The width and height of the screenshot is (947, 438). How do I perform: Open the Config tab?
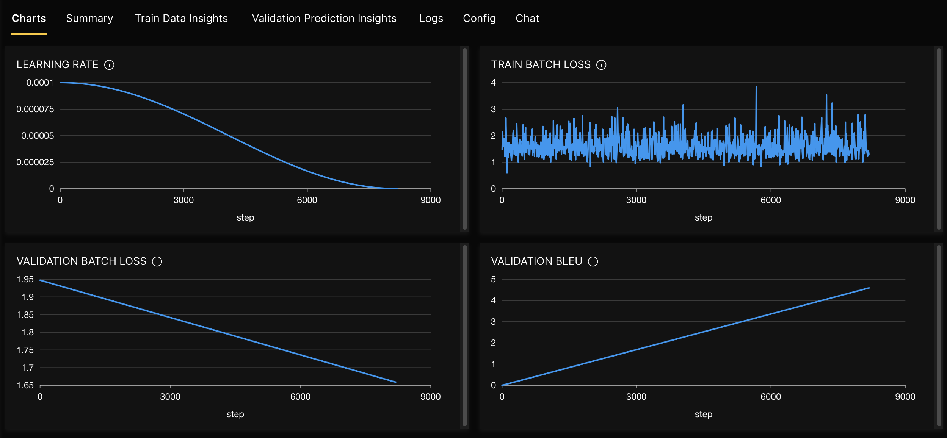(x=479, y=18)
